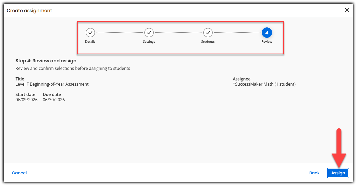This screenshot has height=186, width=357.
Task: Go back using the Back link
Action: (314, 173)
